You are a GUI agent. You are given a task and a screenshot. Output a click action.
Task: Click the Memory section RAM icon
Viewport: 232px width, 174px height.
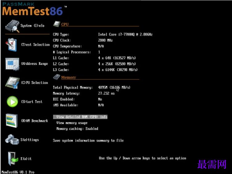(x=57, y=77)
